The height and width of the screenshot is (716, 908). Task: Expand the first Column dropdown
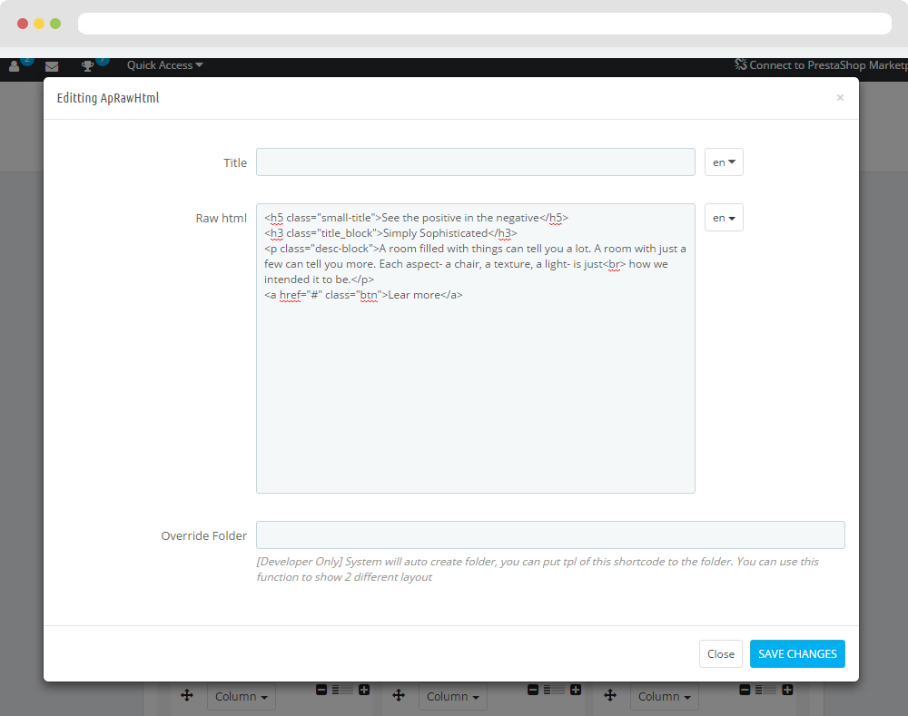point(242,696)
